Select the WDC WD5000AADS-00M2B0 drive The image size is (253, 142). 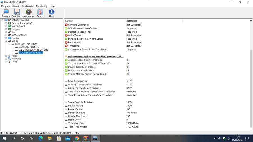click(x=33, y=50)
